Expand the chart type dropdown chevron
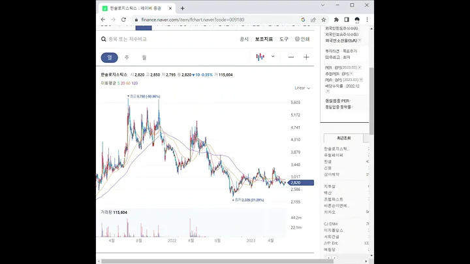 point(273,56)
